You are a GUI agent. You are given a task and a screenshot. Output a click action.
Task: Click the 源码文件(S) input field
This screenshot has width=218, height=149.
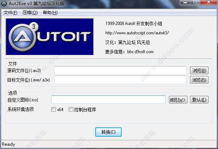[x=120, y=70]
